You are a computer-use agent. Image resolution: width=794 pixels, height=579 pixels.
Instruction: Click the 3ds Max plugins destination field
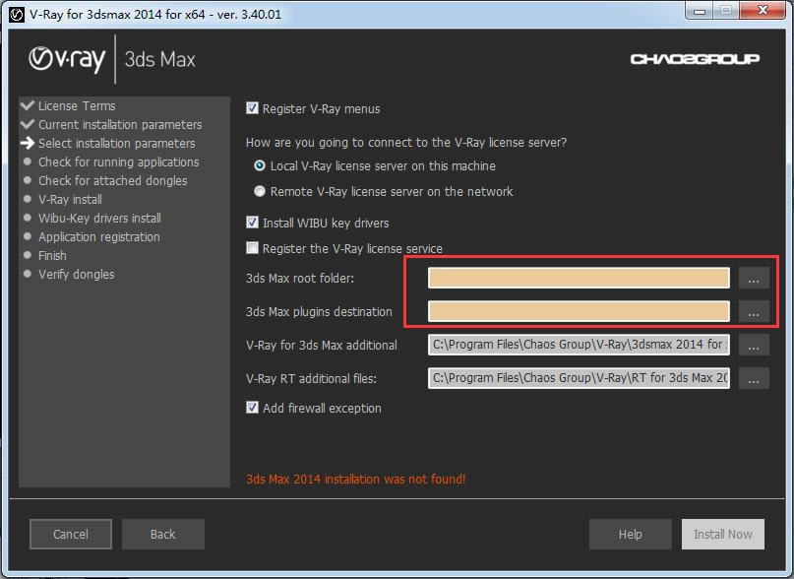coord(579,311)
